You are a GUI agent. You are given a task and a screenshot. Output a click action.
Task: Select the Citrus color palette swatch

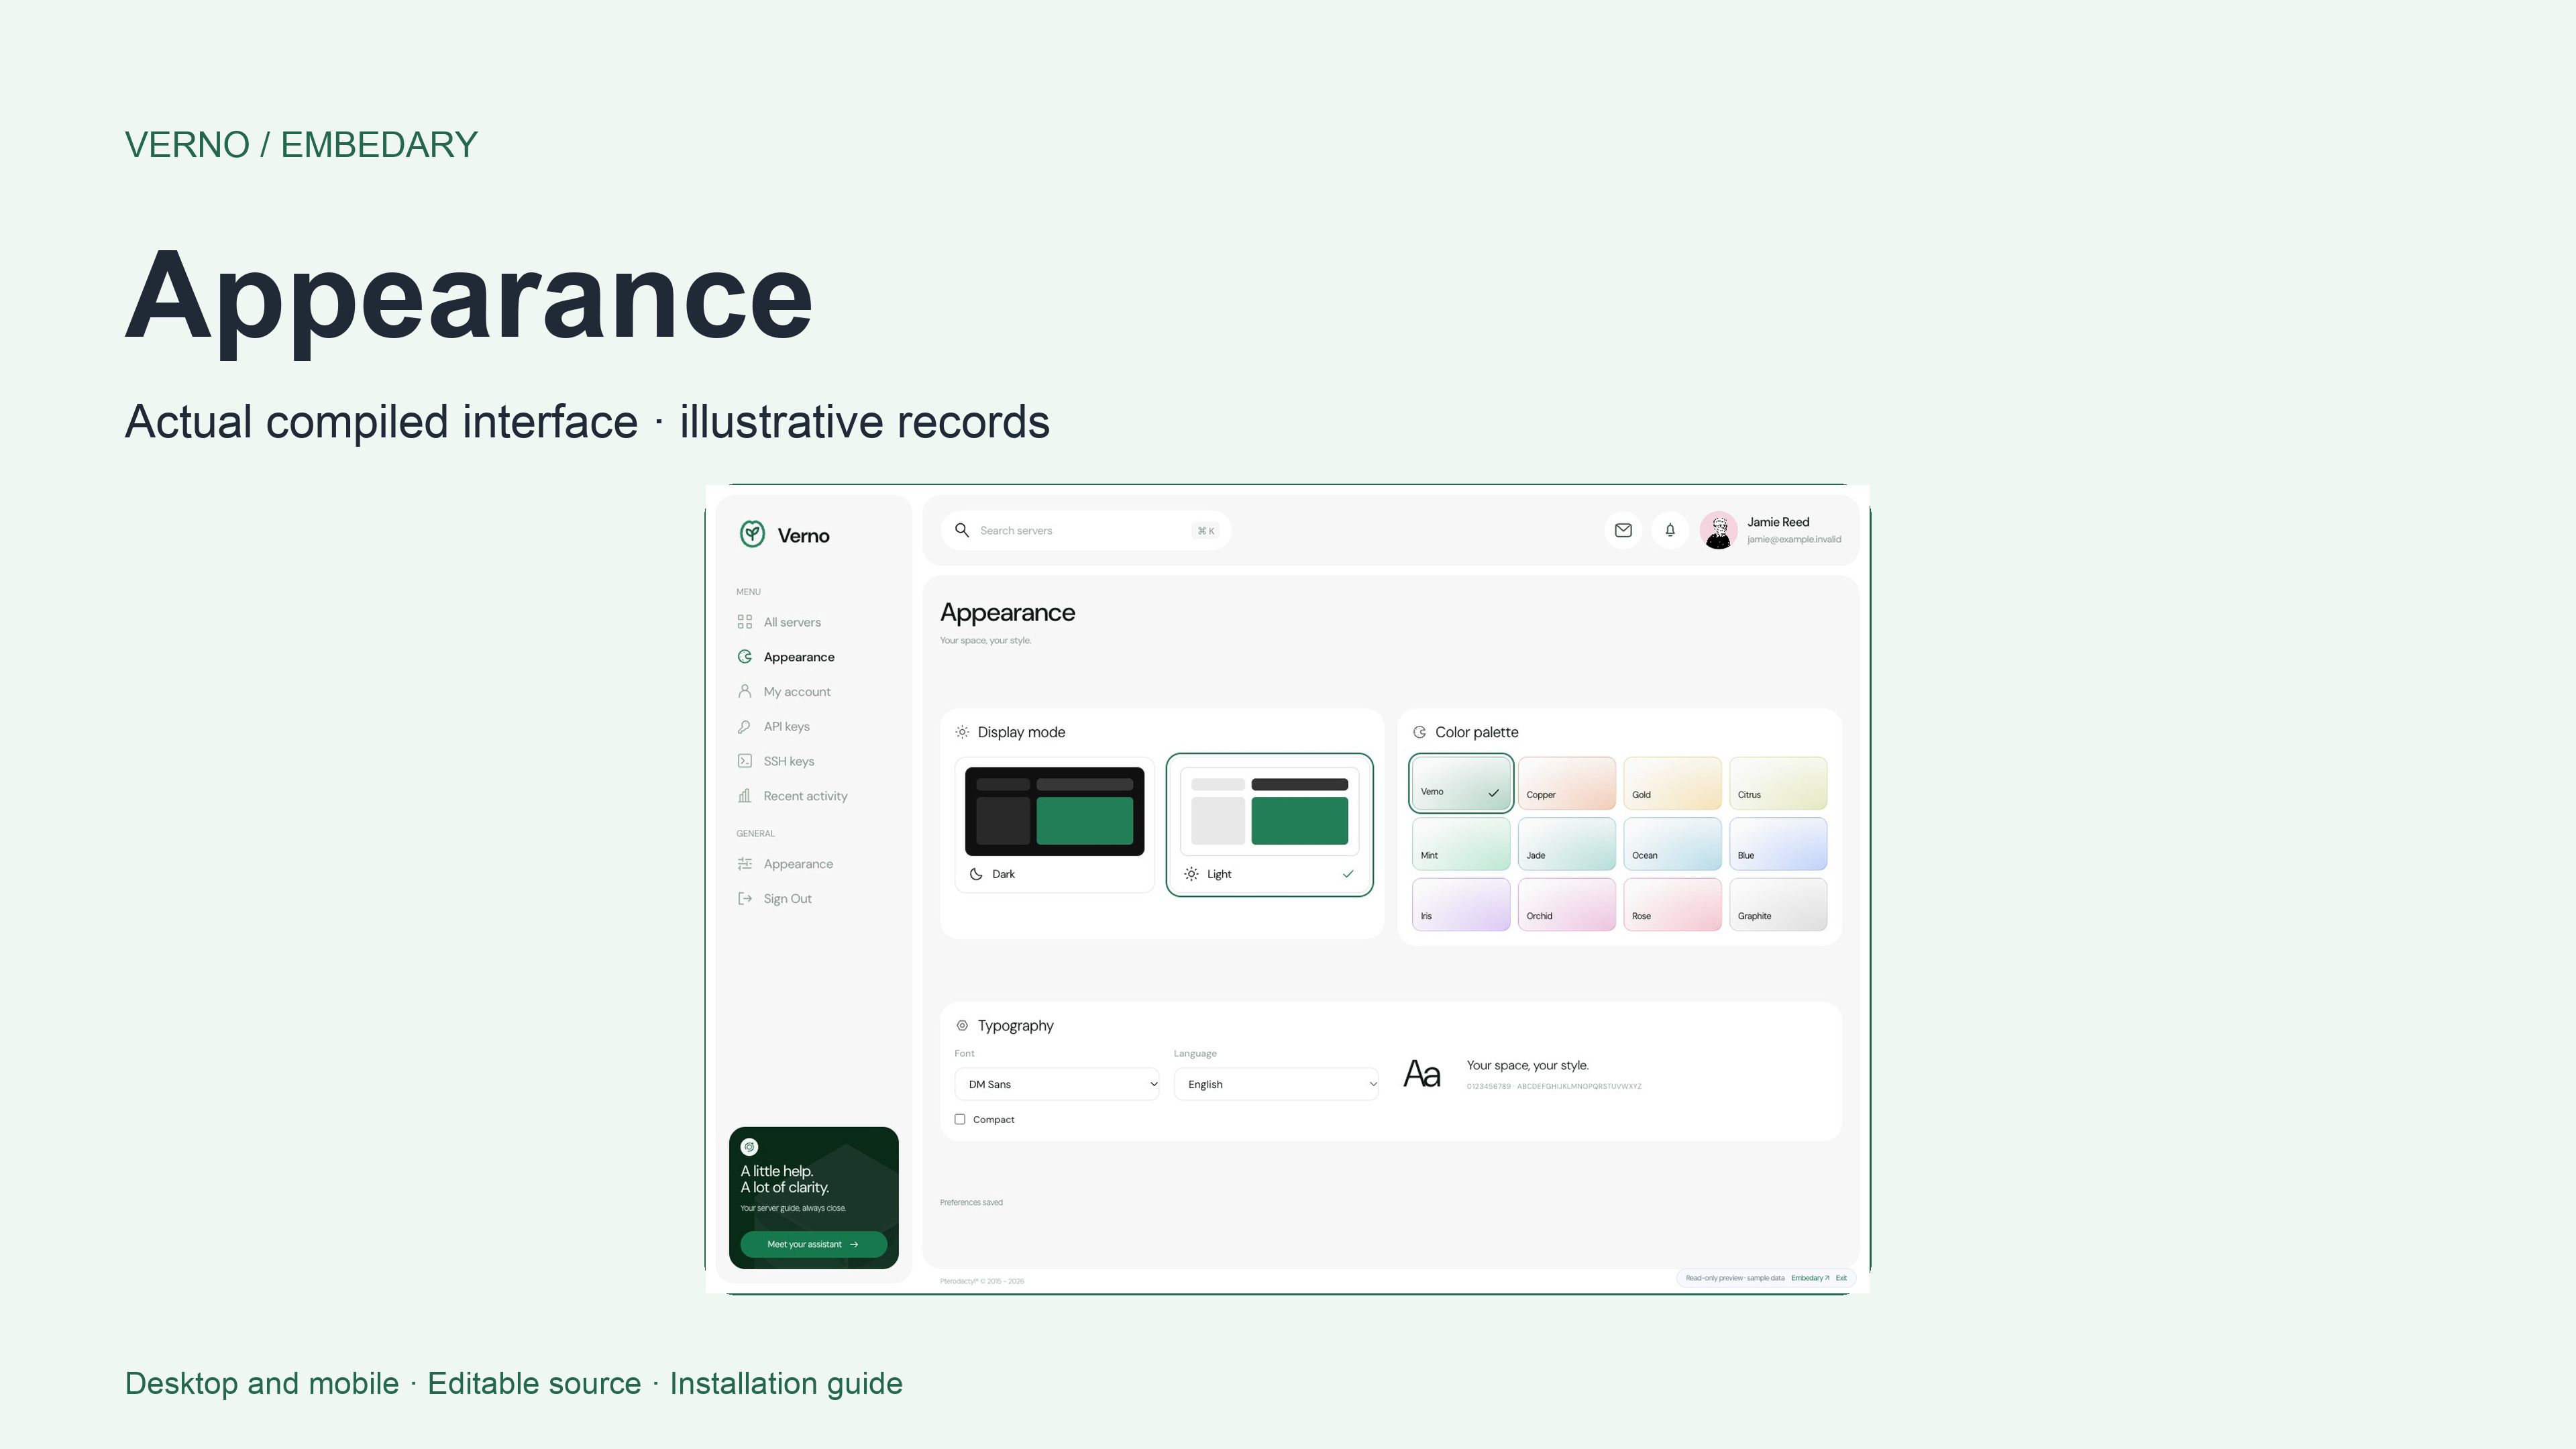[1778, 783]
